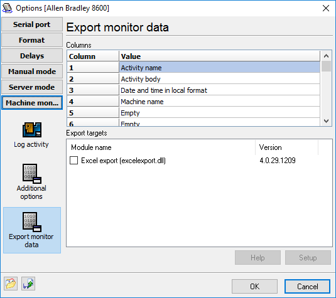Click the application icon in title bar
Image resolution: width=336 pixels, height=298 pixels.
(7, 8)
